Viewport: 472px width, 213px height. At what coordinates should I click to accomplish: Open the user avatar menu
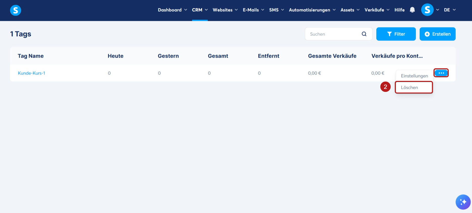[427, 10]
